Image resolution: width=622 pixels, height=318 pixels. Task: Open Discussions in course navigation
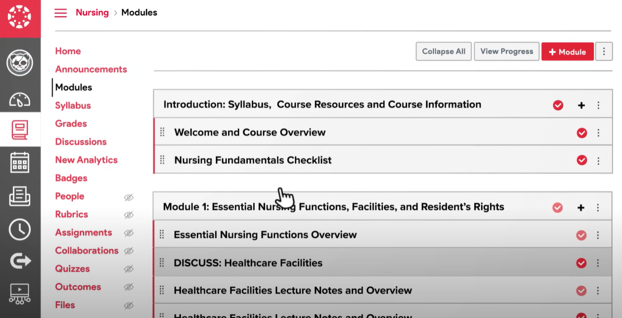(x=81, y=142)
